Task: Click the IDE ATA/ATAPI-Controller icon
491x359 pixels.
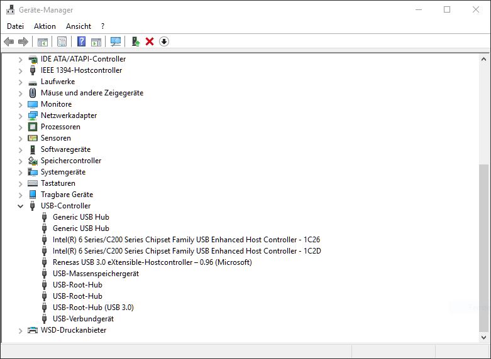Action: click(33, 59)
